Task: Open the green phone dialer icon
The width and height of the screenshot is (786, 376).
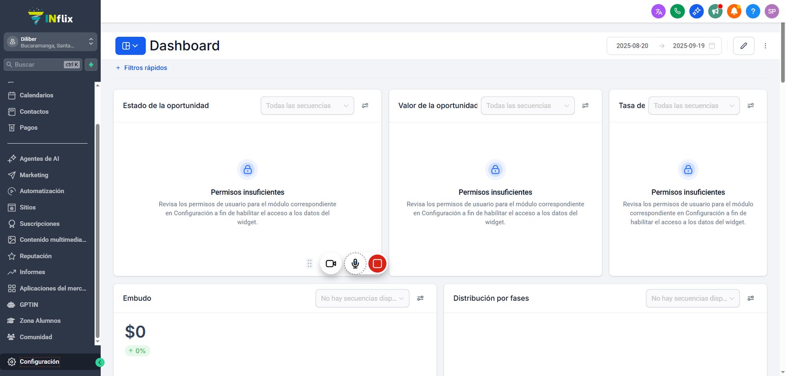Action: 677,11
